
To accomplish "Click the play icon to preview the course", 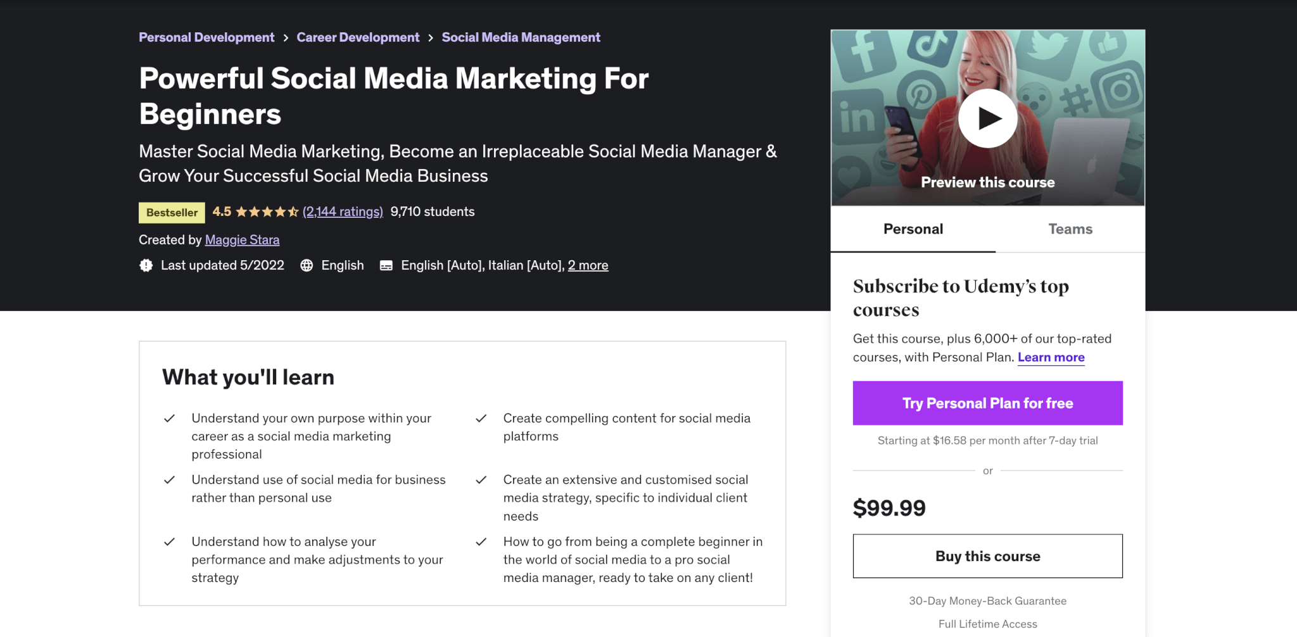I will click(988, 118).
